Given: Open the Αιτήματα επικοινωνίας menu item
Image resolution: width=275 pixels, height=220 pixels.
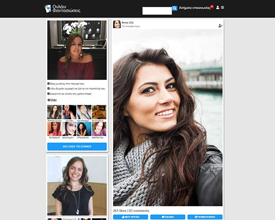Looking at the screenshot, I should click(195, 8).
